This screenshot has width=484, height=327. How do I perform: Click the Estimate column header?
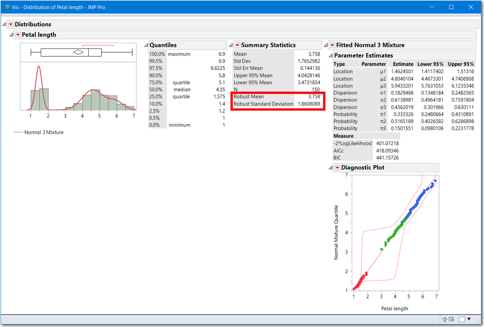click(x=403, y=64)
